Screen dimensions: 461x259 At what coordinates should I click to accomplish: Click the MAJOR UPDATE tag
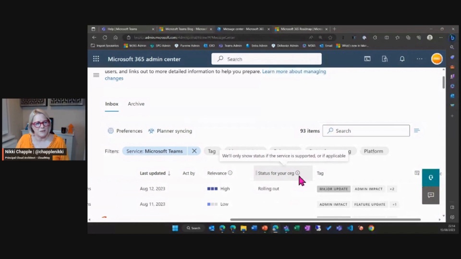tap(333, 189)
